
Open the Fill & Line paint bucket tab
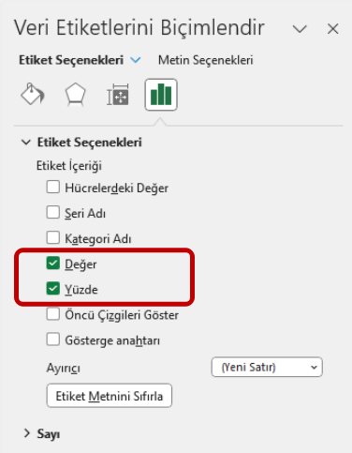(33, 94)
